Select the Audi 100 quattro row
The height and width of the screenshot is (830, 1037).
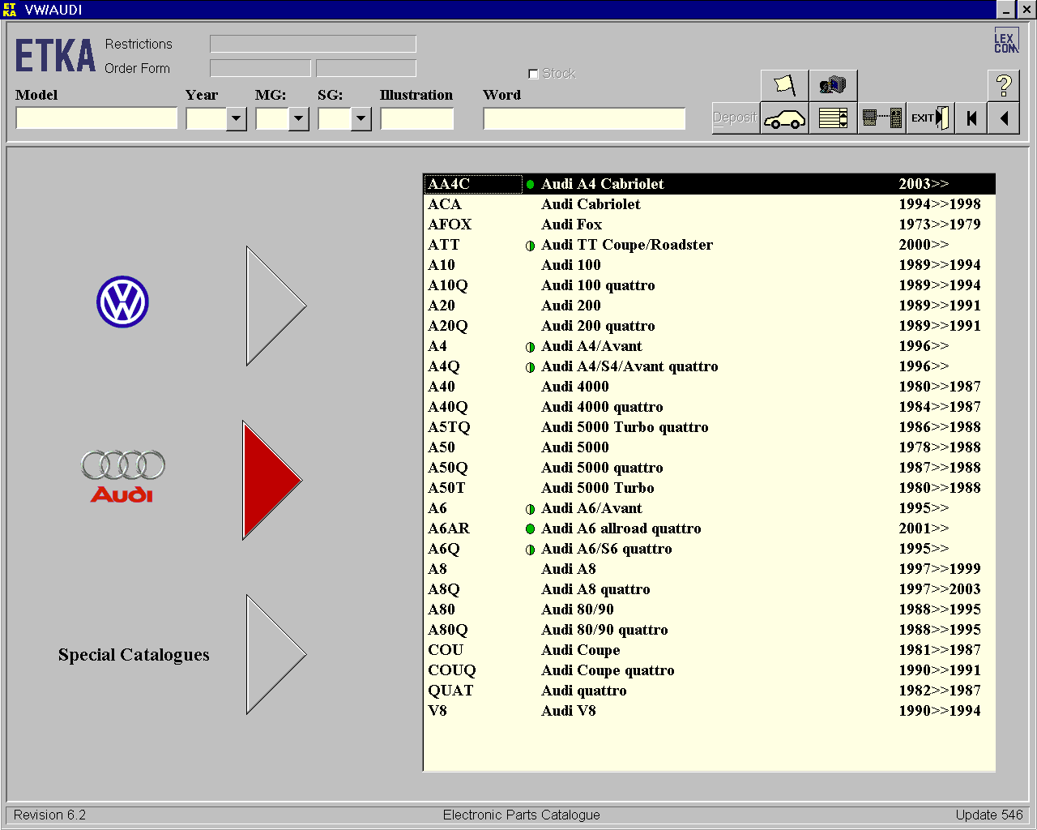click(709, 285)
